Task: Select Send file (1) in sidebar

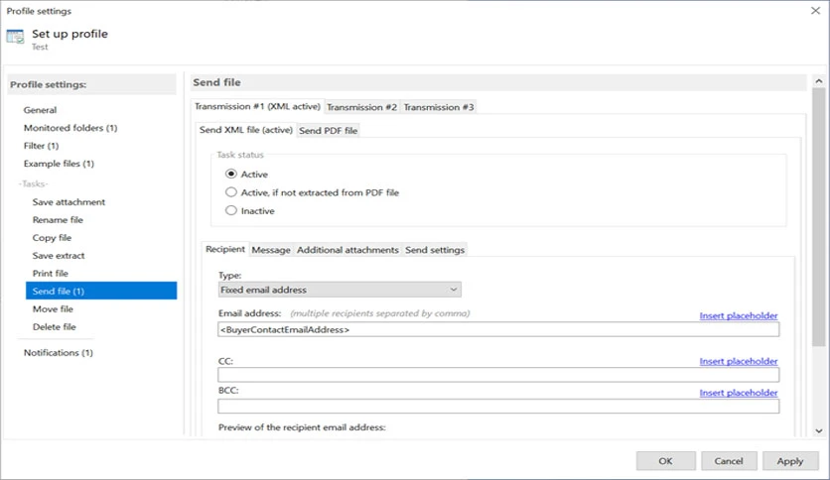Action: point(101,291)
